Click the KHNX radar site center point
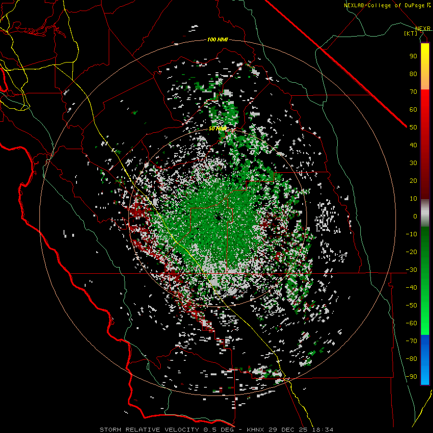Screen dimensions: 433x433 [x=218, y=217]
